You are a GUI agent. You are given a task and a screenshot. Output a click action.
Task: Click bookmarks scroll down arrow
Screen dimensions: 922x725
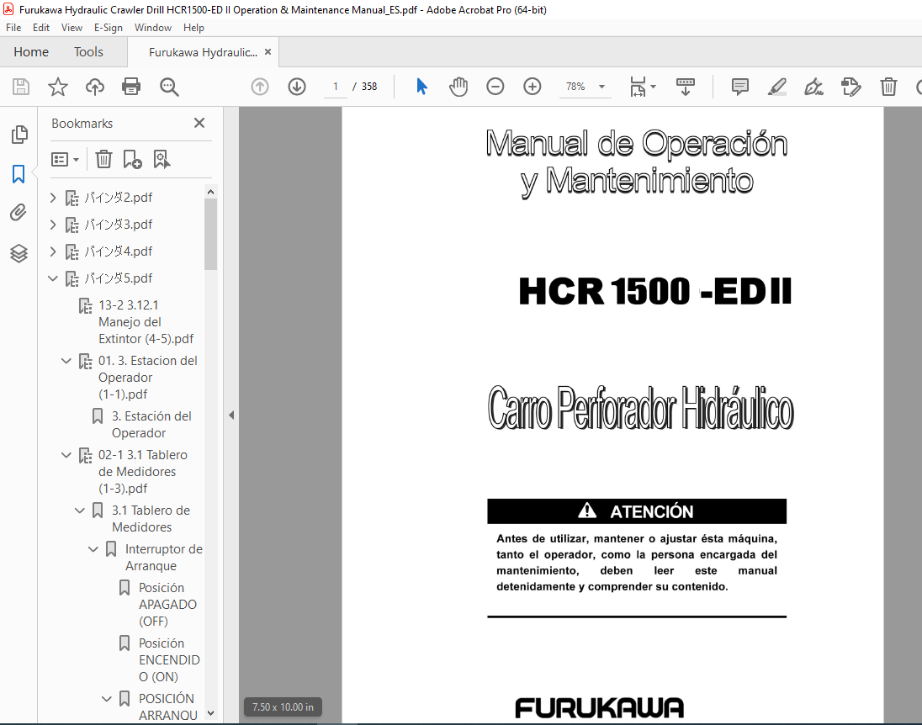click(x=210, y=713)
